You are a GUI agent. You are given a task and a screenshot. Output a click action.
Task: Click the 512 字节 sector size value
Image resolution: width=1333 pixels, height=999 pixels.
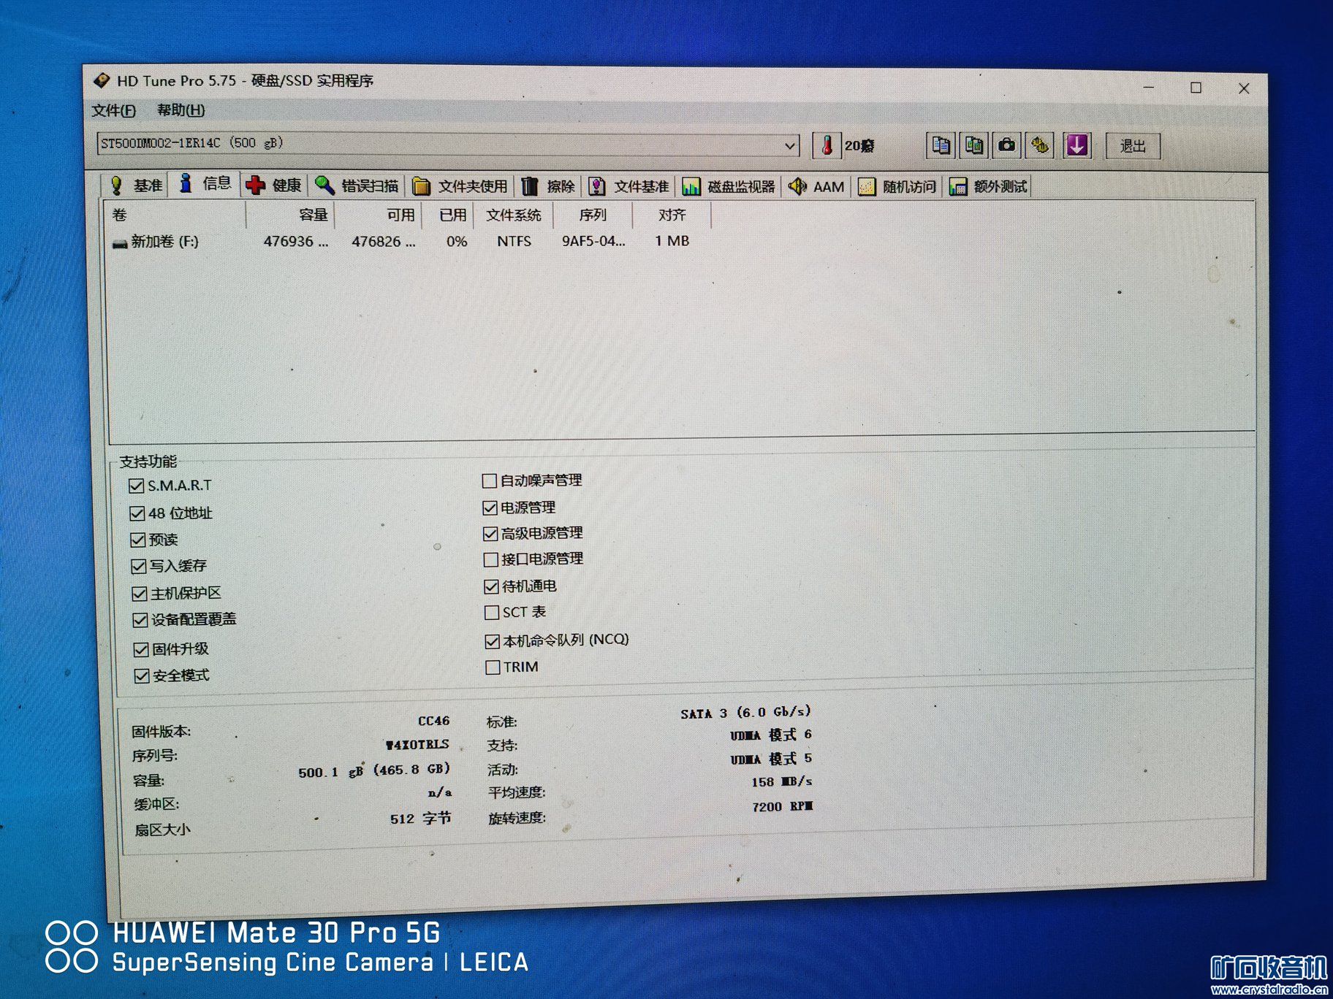pyautogui.click(x=420, y=819)
